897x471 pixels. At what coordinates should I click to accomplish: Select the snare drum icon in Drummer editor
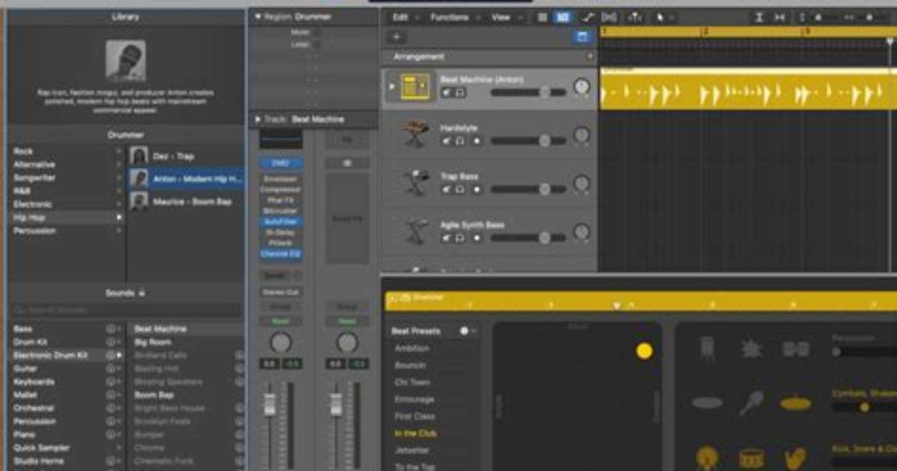(751, 457)
